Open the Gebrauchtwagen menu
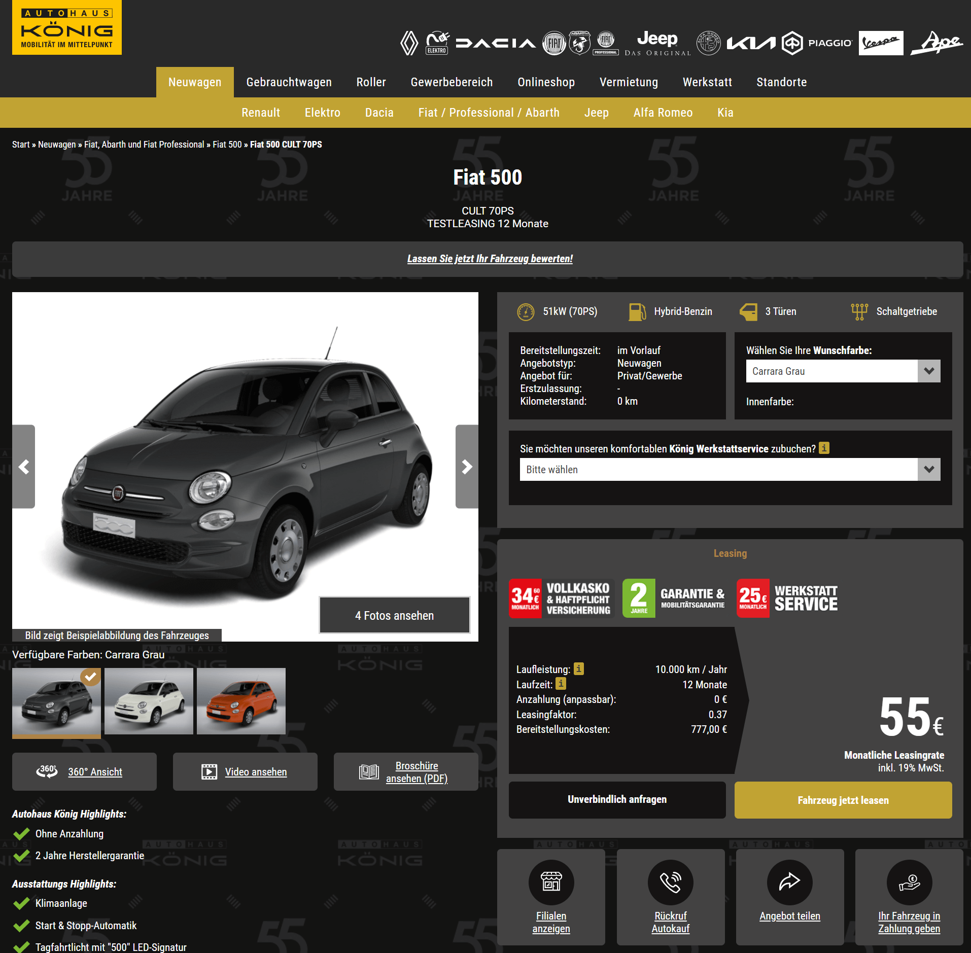 coord(289,82)
